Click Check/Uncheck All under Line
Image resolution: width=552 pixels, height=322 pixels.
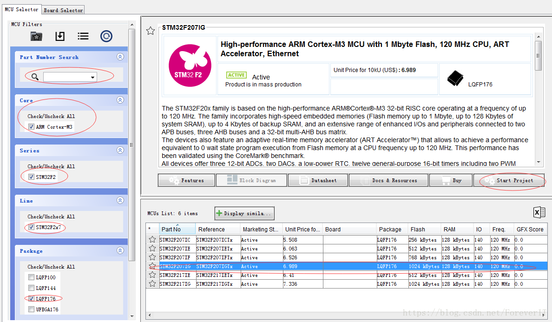point(51,217)
